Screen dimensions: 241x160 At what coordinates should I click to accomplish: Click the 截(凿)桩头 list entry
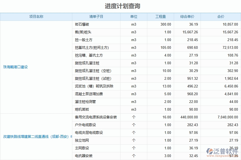(84, 32)
